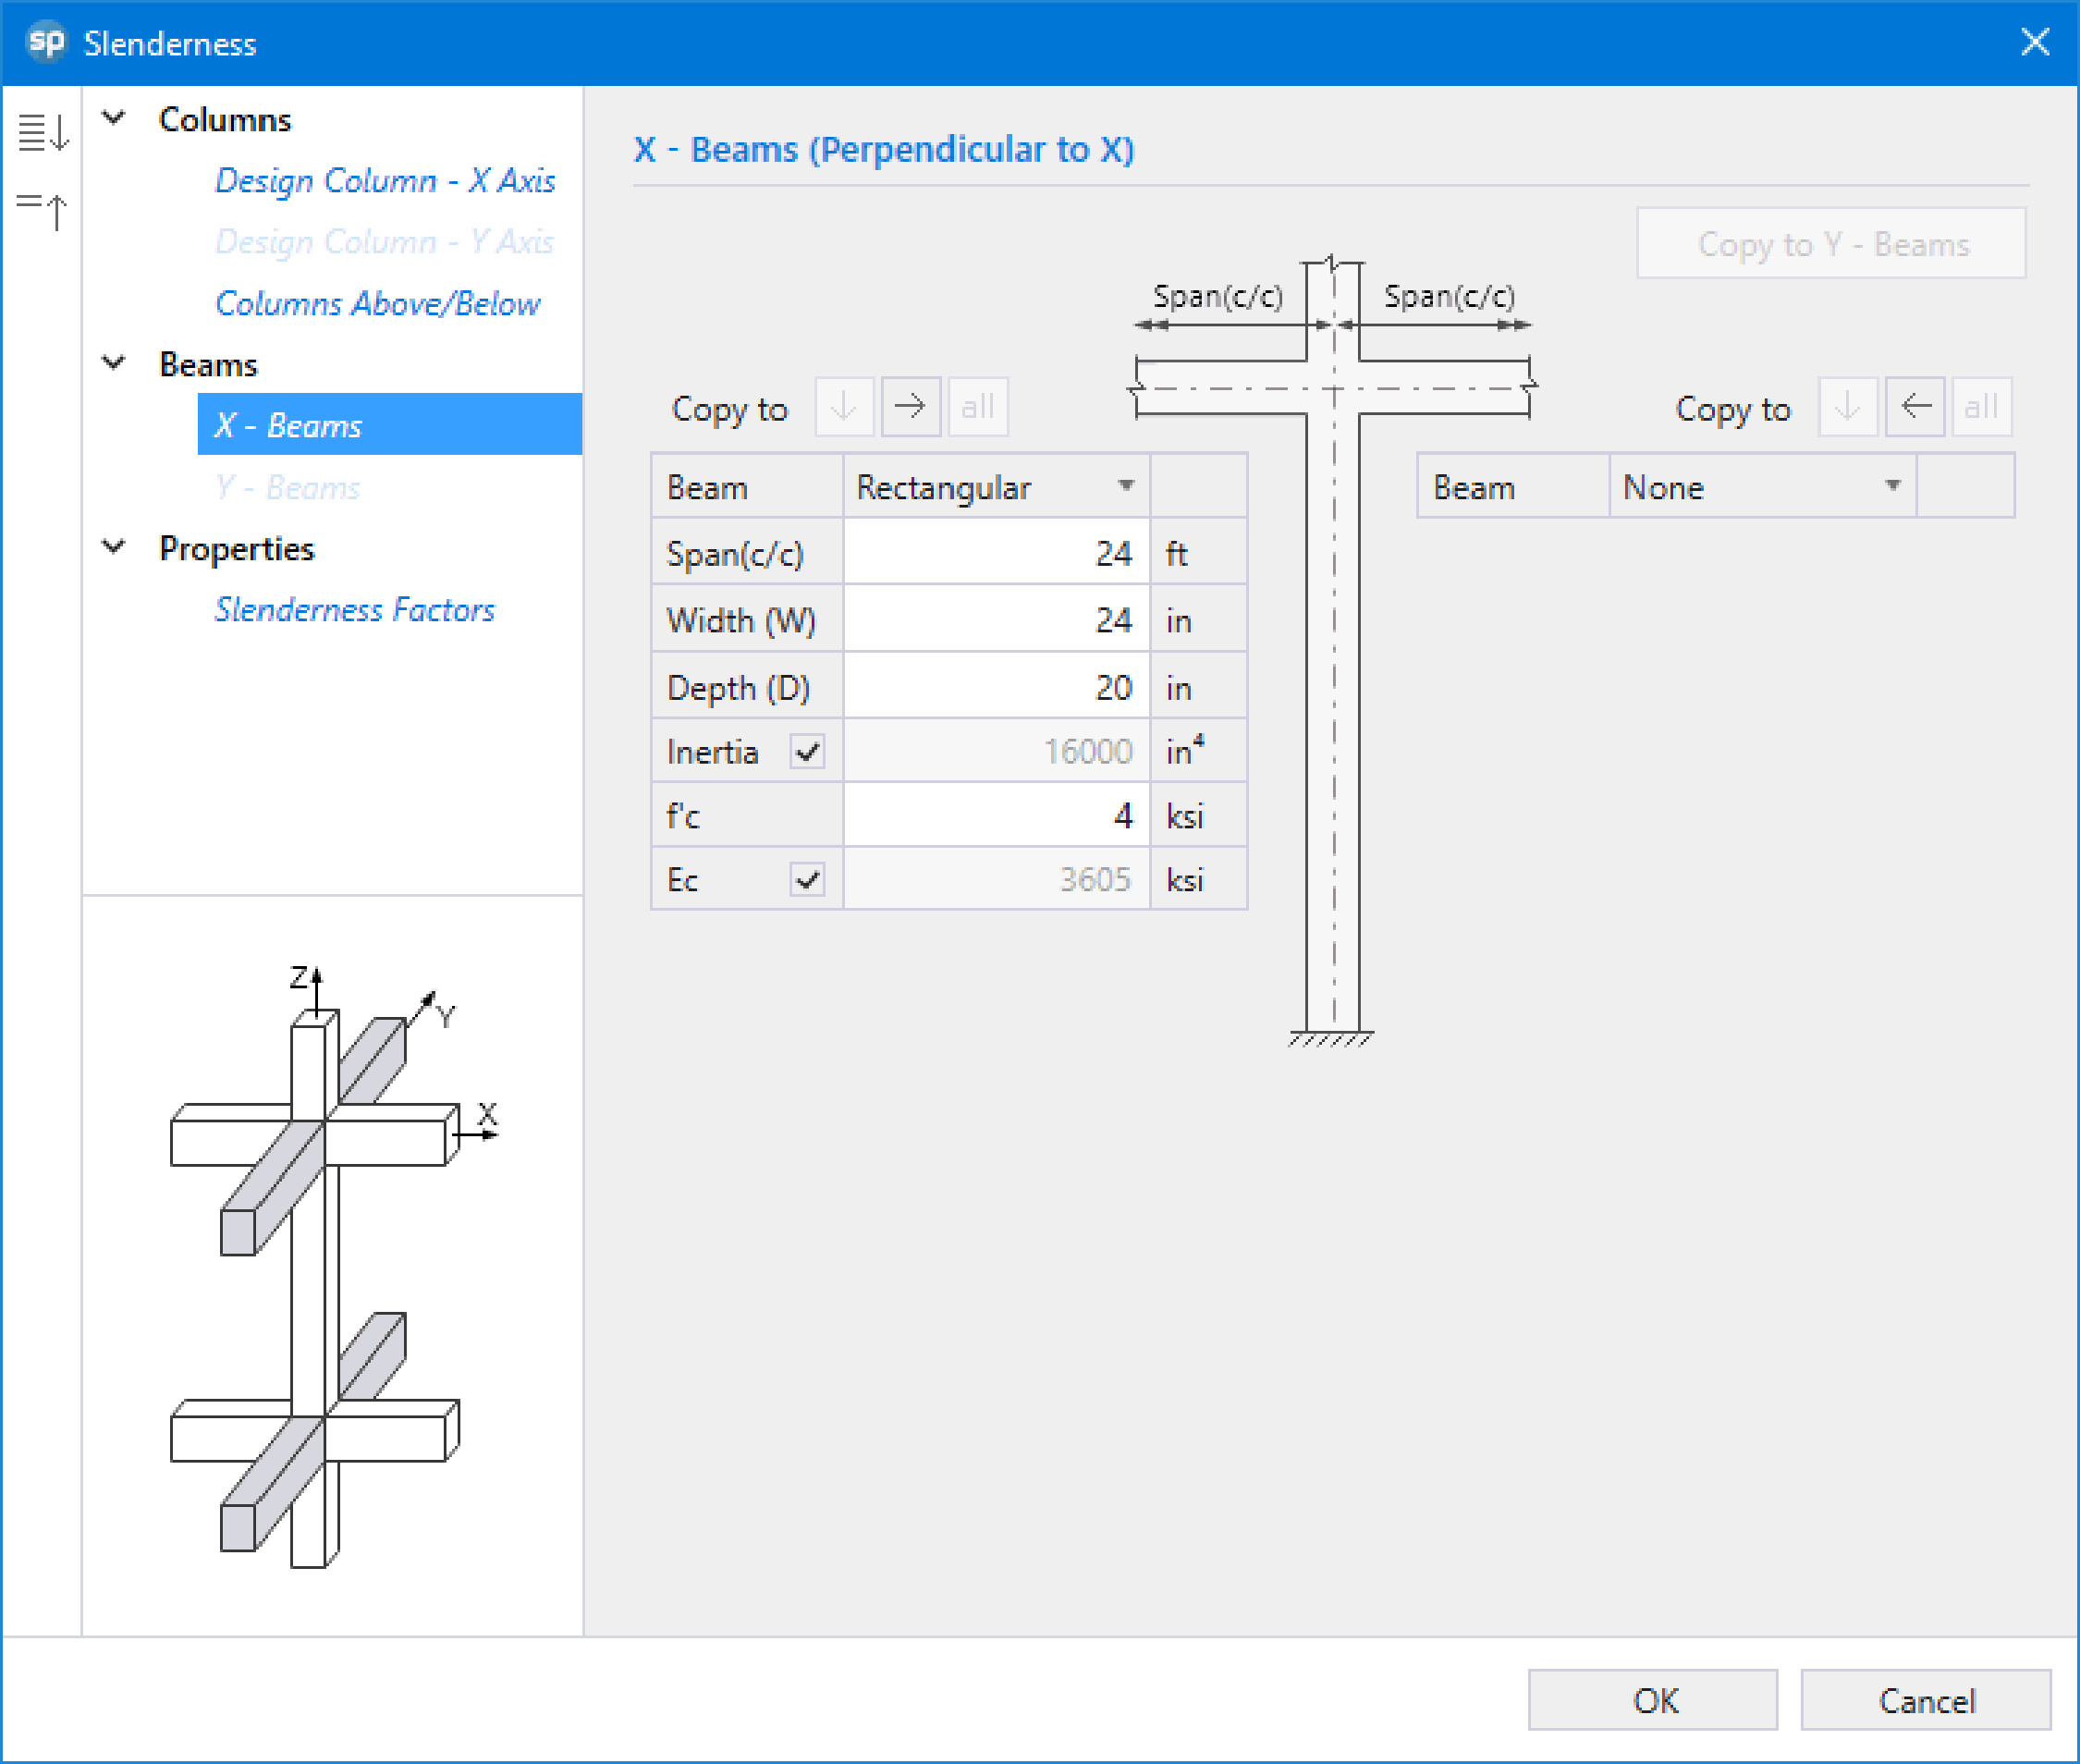Click the OK button
Viewport: 2080px width, 1764px height.
click(1653, 1700)
